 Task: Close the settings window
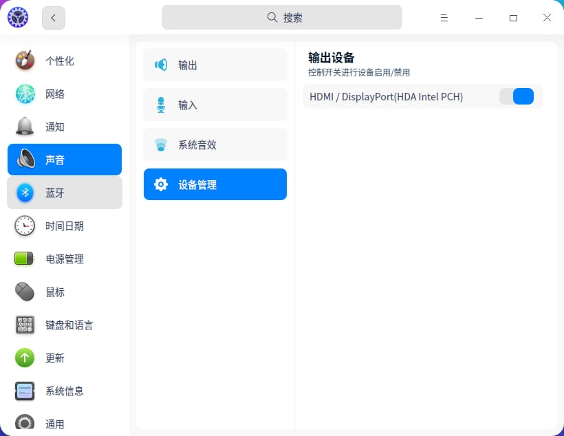[x=547, y=18]
